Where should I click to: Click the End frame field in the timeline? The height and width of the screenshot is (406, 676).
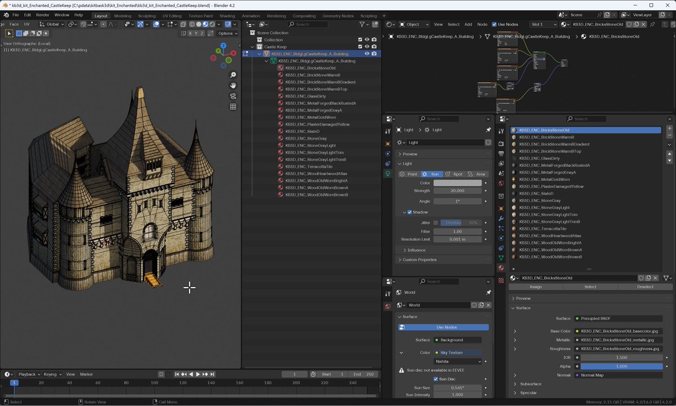(363, 374)
